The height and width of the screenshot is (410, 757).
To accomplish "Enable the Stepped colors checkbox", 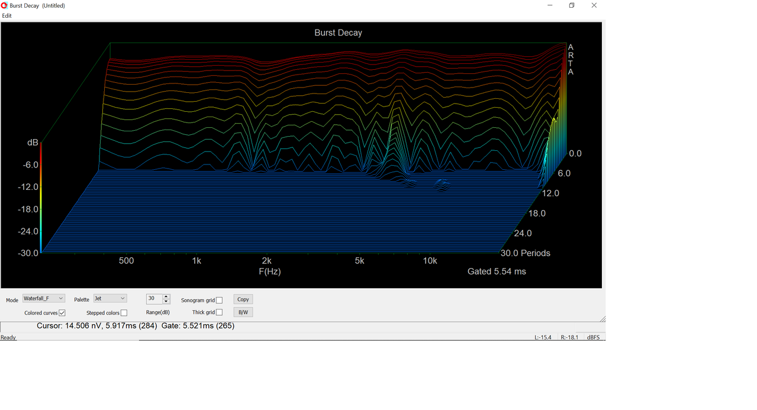I will click(124, 313).
